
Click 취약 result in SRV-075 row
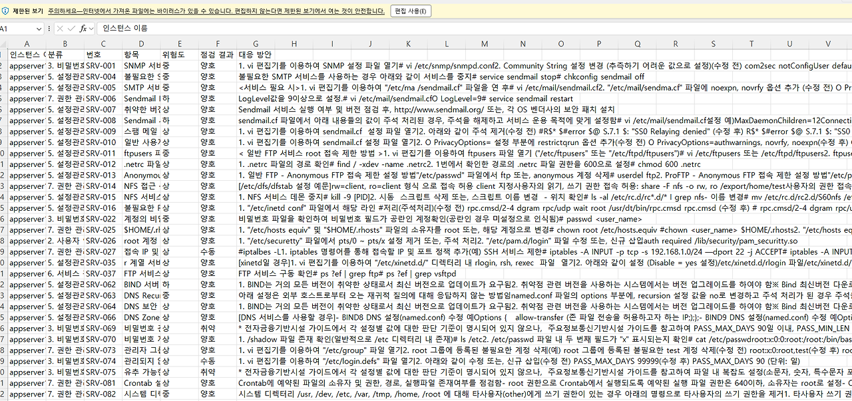coord(218,372)
